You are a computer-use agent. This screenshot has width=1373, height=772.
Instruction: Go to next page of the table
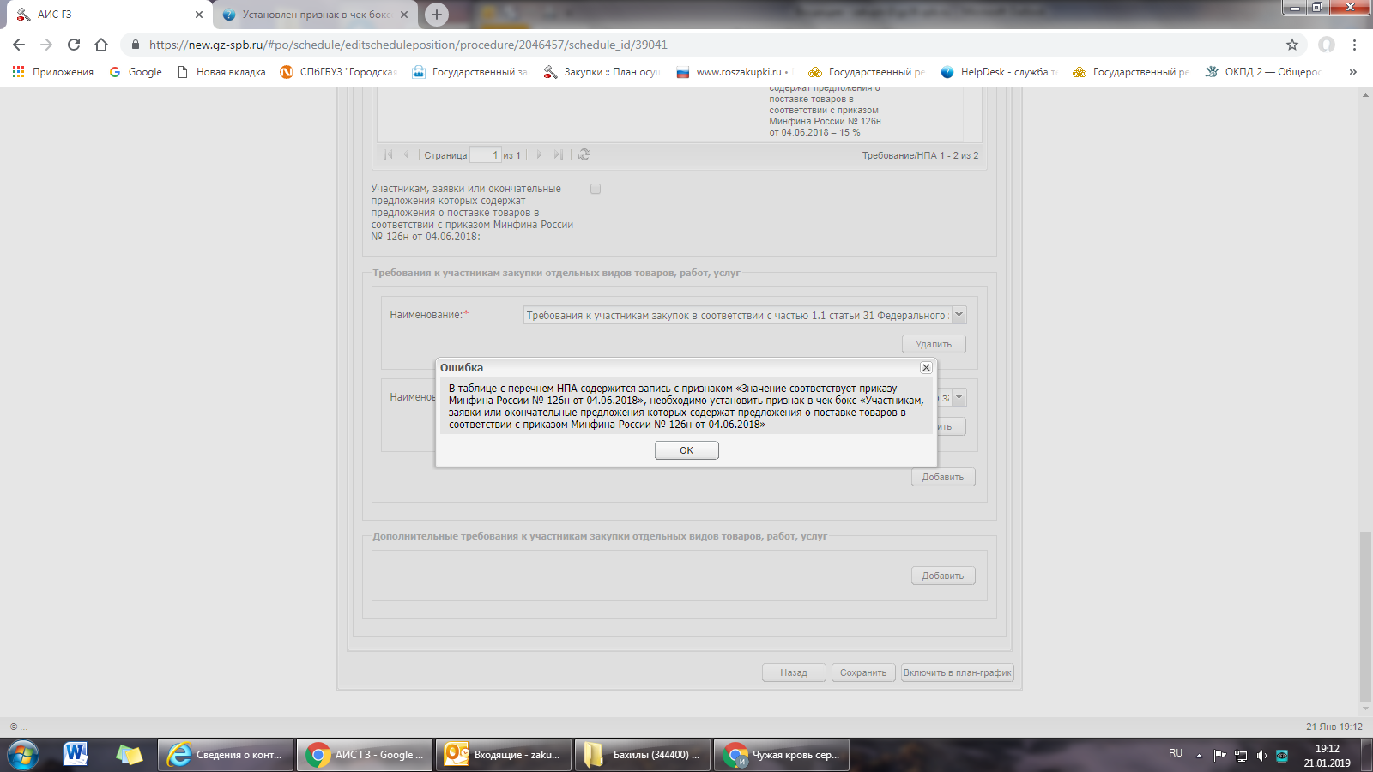[539, 154]
